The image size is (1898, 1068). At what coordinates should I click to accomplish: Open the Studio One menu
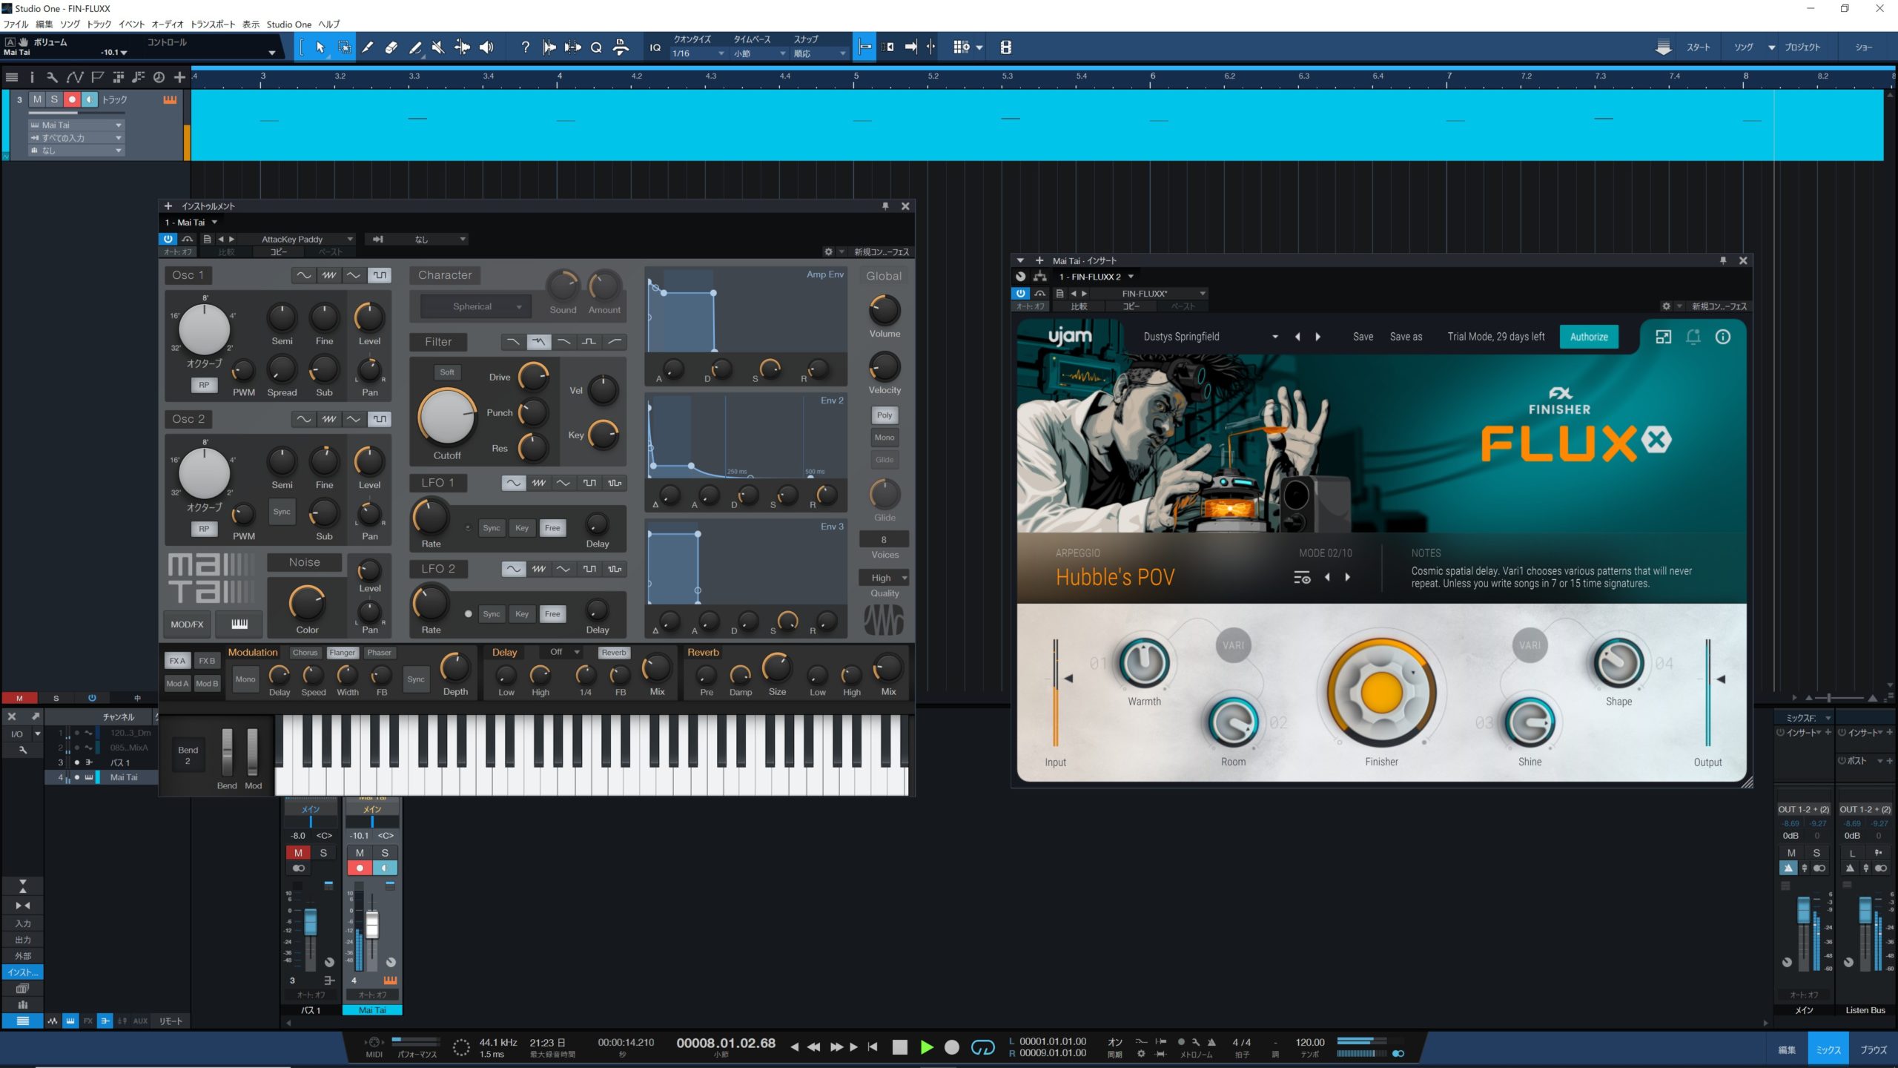click(289, 24)
